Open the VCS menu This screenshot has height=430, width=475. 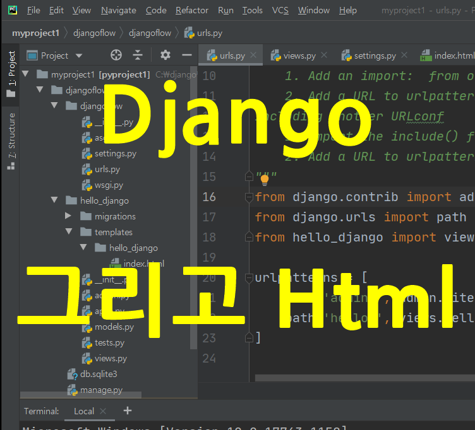(280, 10)
